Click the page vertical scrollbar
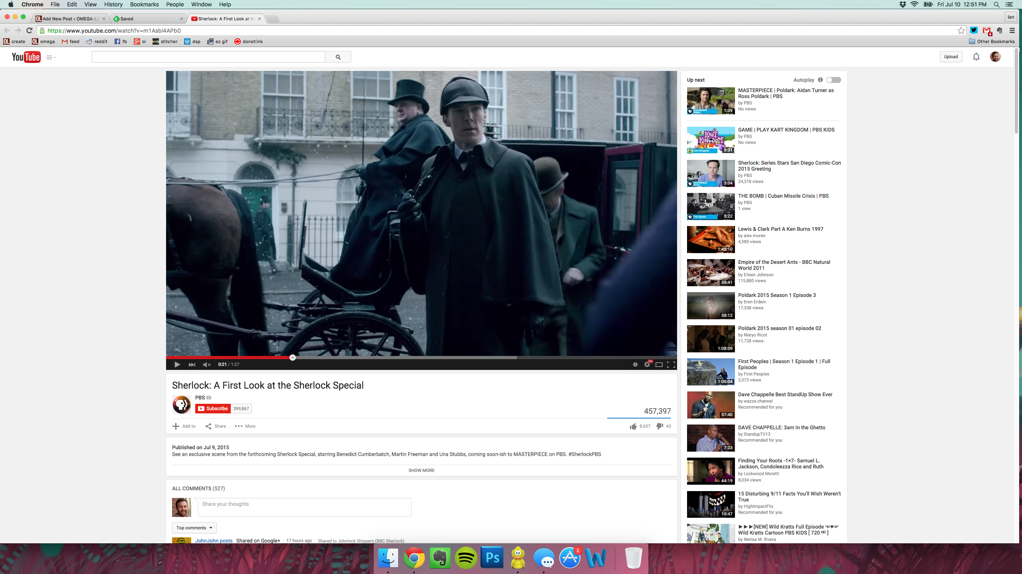Viewport: 1022px width, 574px height. (x=1017, y=92)
